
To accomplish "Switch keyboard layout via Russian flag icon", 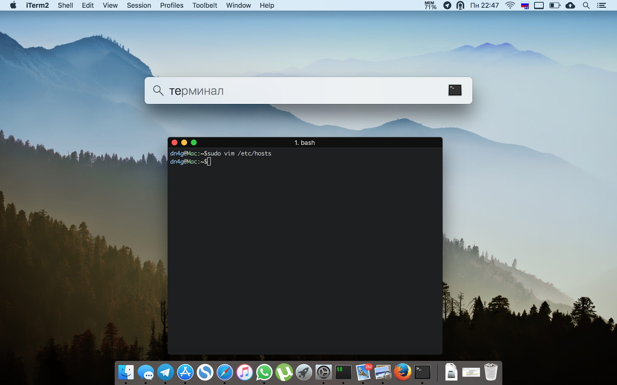I will coord(525,5).
